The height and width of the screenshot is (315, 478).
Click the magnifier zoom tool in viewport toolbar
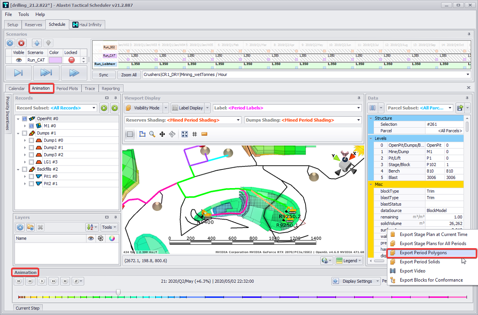coord(152,134)
